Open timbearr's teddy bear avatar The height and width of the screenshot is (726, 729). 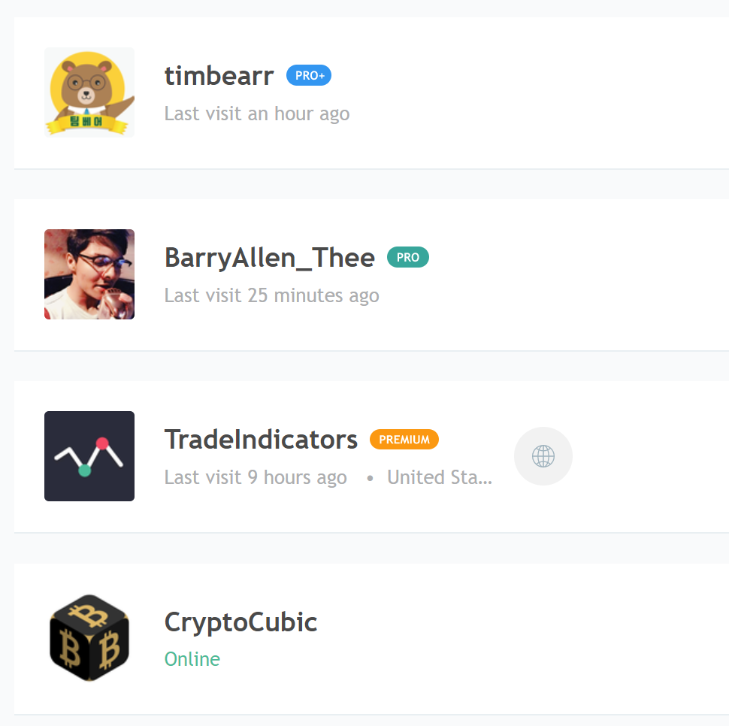pyautogui.click(x=89, y=92)
